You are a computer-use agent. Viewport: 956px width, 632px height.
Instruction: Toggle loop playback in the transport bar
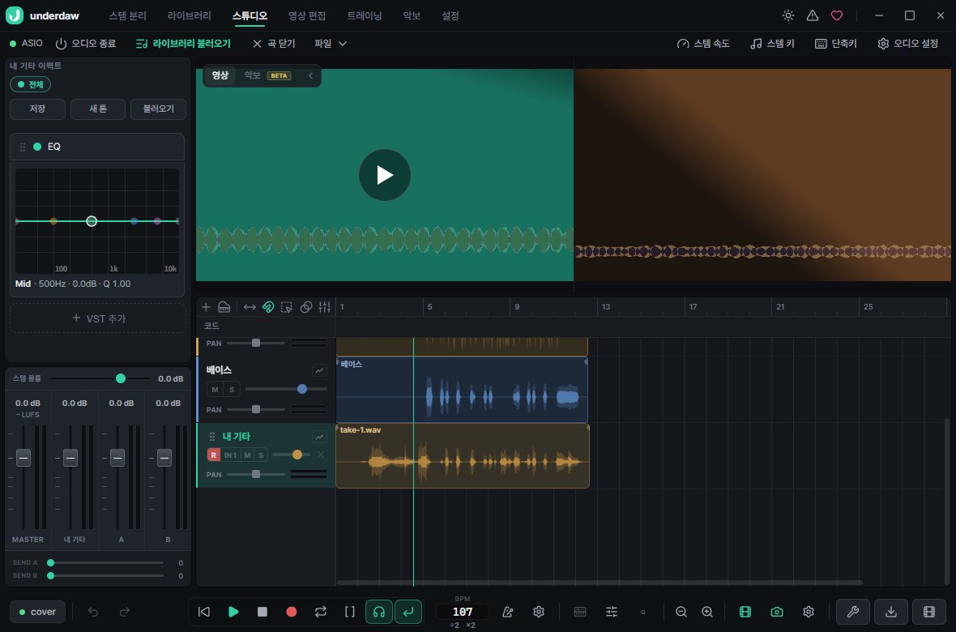321,612
